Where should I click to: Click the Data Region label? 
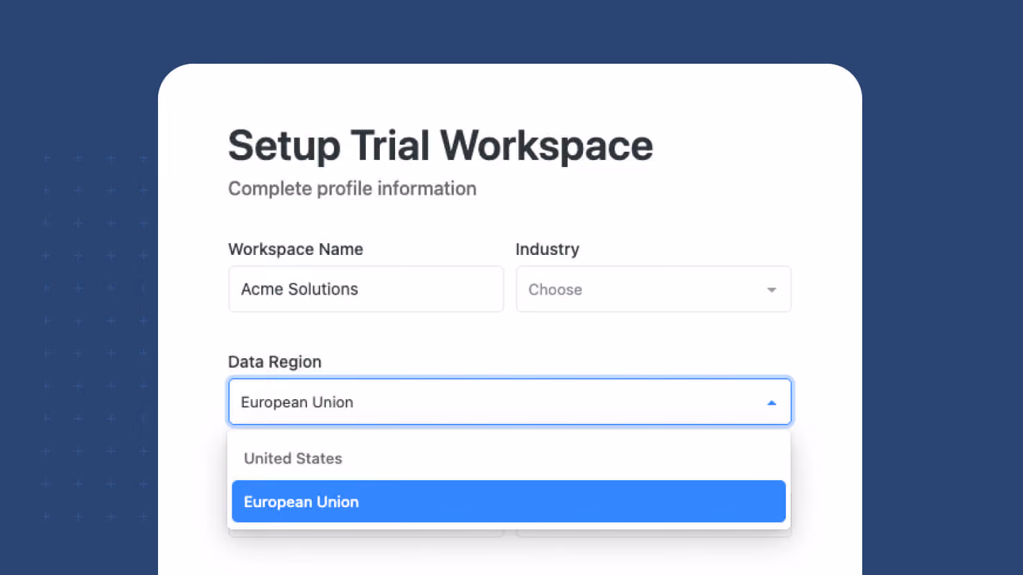point(275,362)
